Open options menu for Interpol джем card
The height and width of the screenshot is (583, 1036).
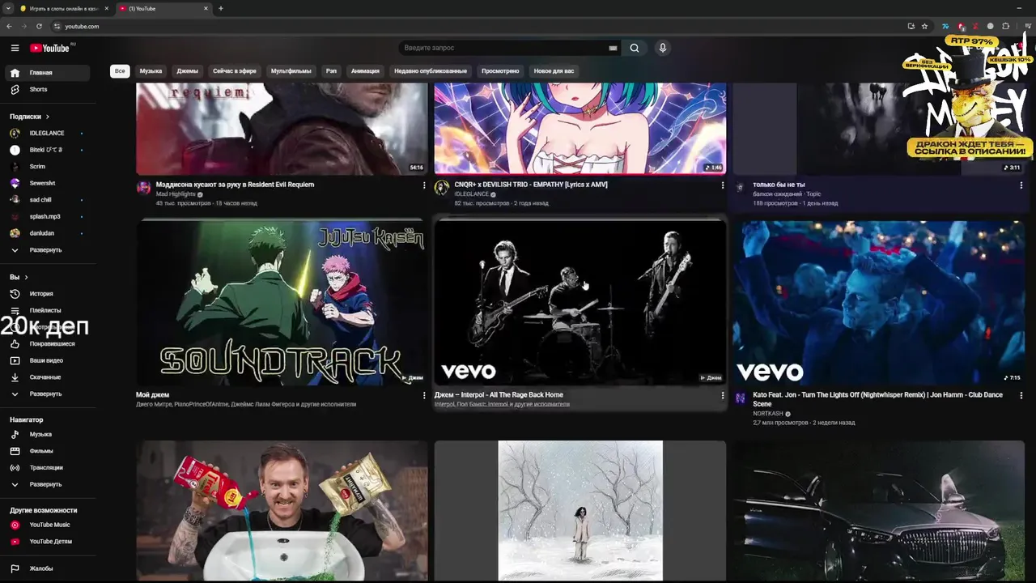tap(723, 395)
